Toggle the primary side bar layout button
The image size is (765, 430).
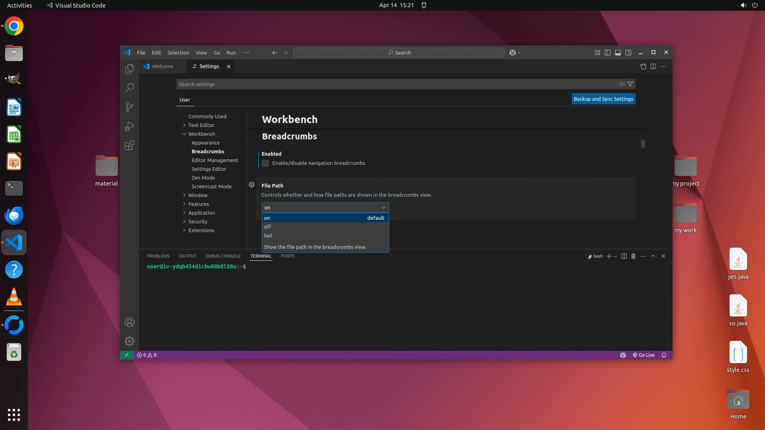click(x=607, y=53)
